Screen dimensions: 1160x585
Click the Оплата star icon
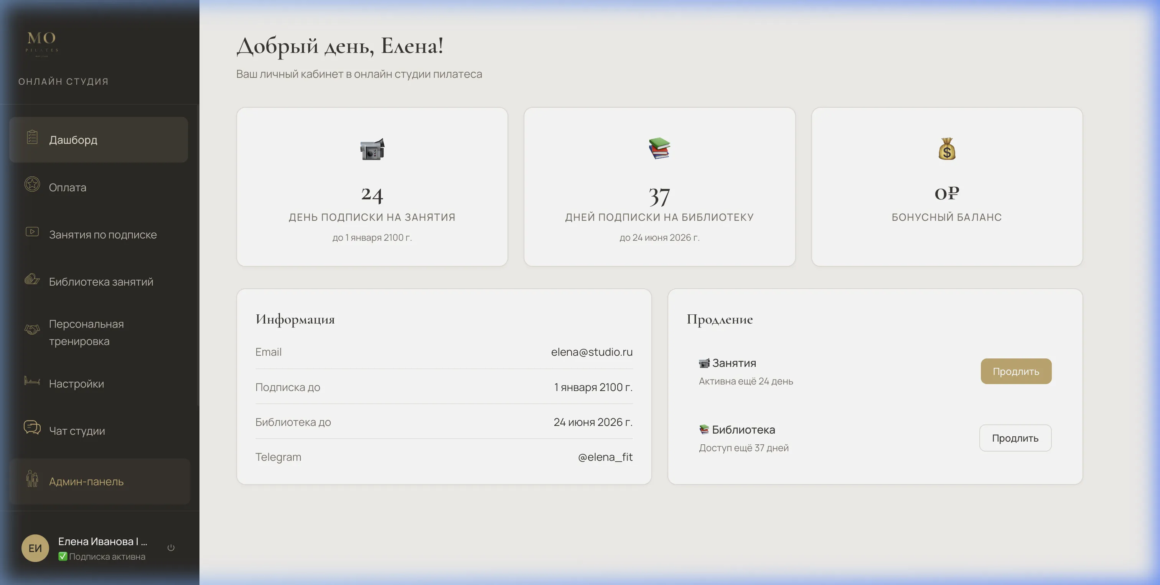pyautogui.click(x=32, y=184)
